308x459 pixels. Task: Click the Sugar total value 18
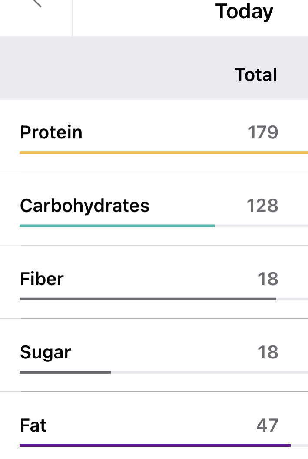pos(268,352)
